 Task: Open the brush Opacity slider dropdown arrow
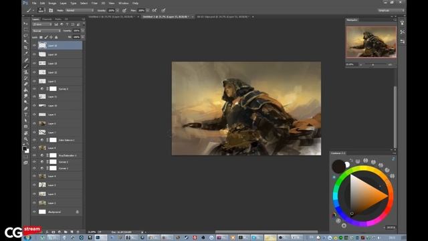[x=118, y=11]
